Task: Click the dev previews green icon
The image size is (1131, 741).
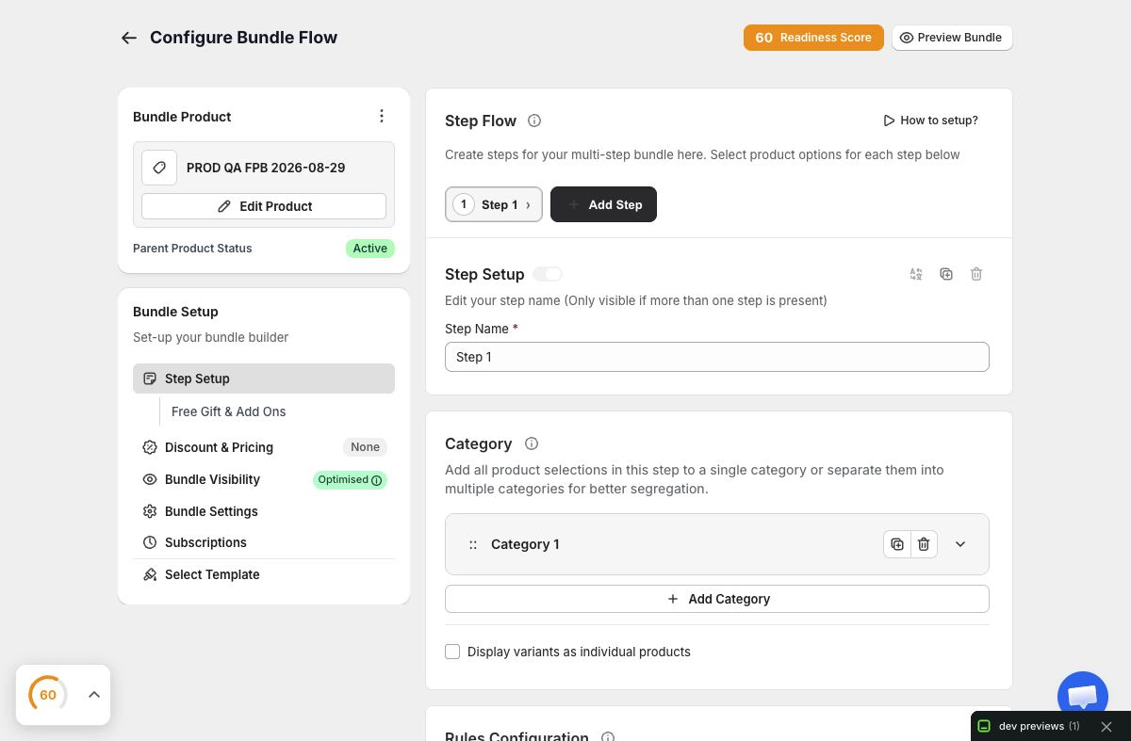Action: point(984,726)
